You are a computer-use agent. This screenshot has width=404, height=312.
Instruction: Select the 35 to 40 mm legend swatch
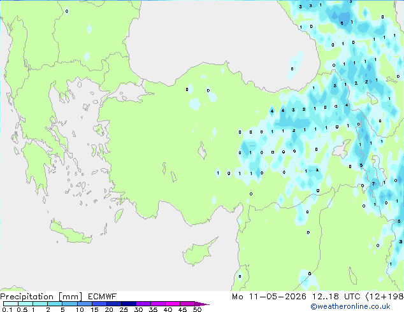click(158, 304)
